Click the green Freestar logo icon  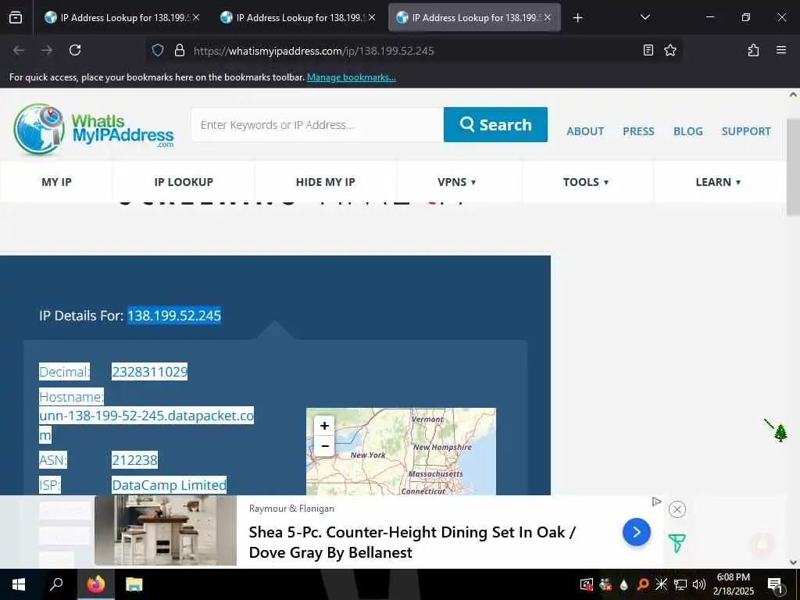677,544
